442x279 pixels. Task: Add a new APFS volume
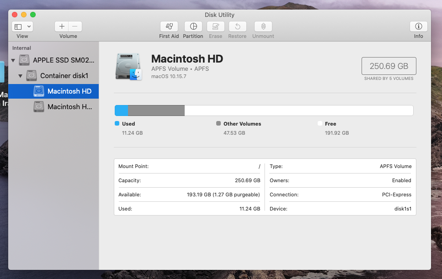pyautogui.click(x=62, y=26)
